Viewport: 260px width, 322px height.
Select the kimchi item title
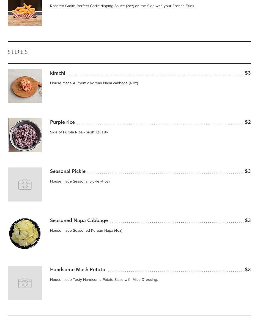tap(58, 73)
